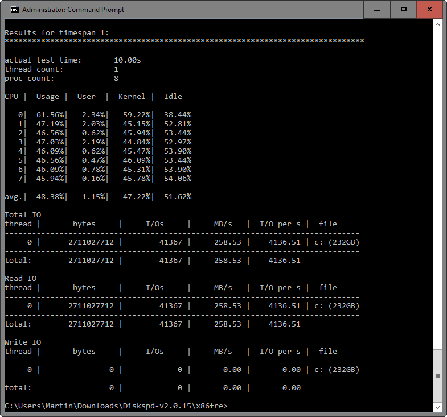Click the scrollbar down arrow

point(438,407)
